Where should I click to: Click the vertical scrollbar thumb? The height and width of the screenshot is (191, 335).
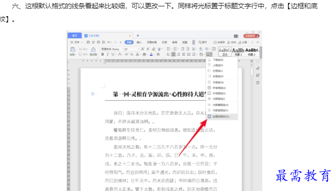[x=251, y=71]
